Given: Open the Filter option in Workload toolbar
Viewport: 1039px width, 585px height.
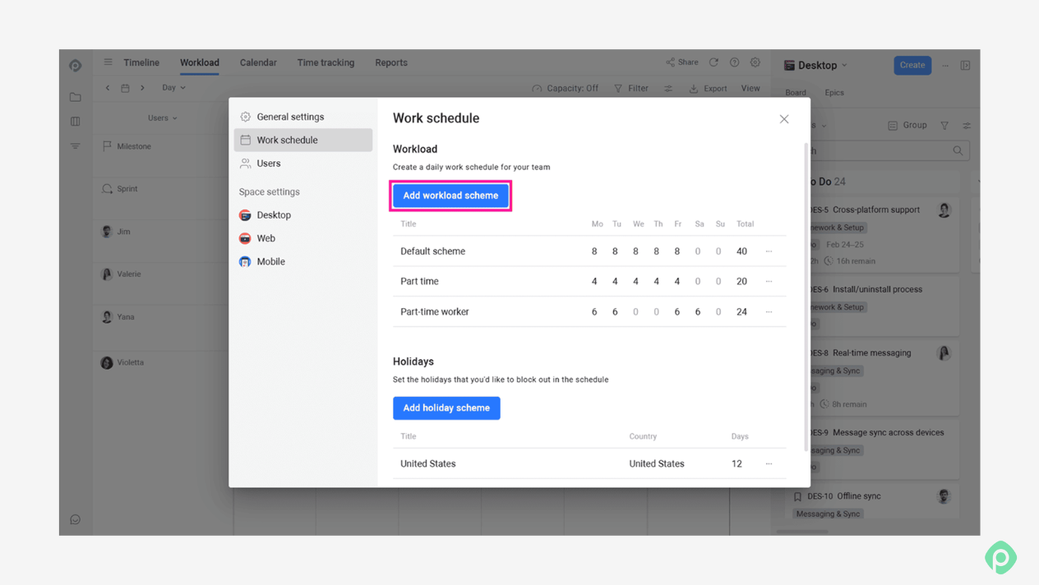Looking at the screenshot, I should point(631,89).
